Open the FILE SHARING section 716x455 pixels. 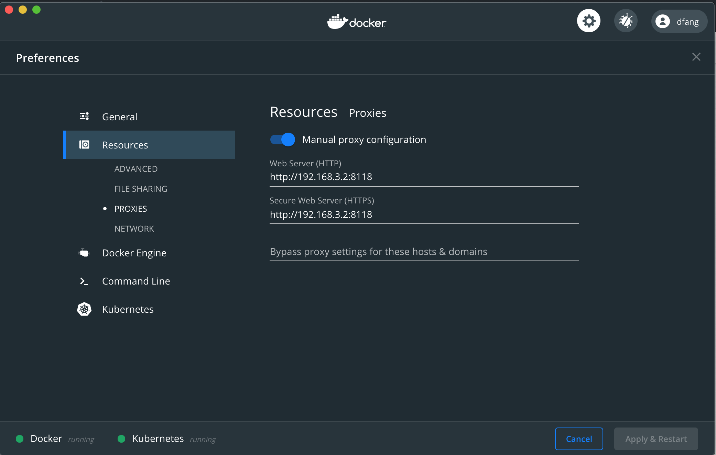(141, 189)
